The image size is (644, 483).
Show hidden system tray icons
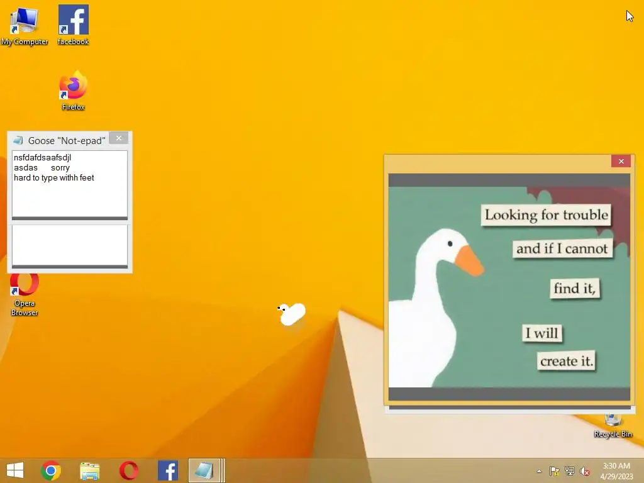point(539,471)
